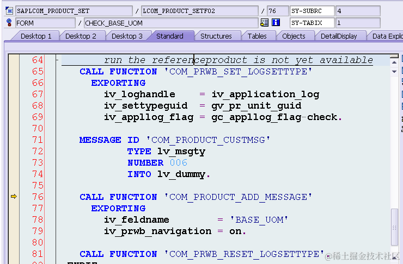Image resolution: width=403 pixels, height=264 pixels.
Task: Click the SY-SUBRC value field showing 4
Action: (358, 11)
